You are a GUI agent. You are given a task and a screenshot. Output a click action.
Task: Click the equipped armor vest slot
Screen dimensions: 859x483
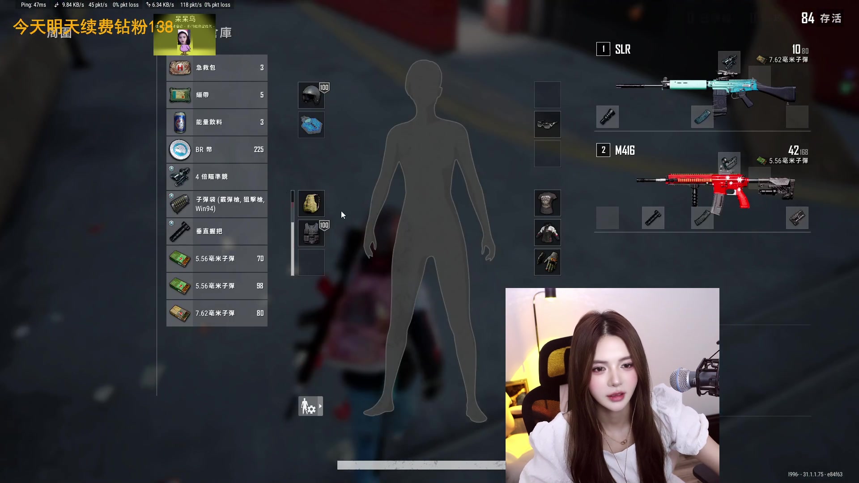click(311, 233)
